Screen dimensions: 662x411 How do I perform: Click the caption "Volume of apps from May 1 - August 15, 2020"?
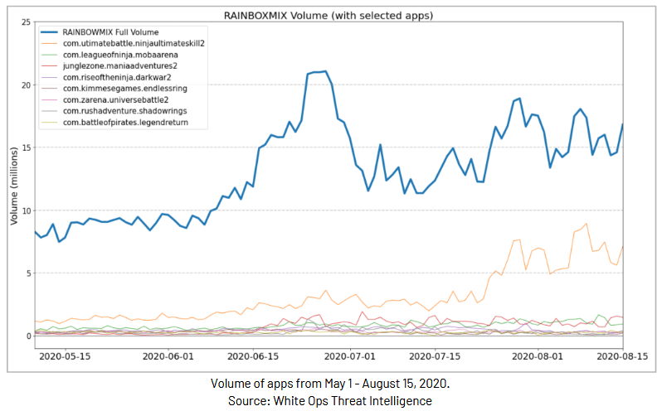pos(330,384)
